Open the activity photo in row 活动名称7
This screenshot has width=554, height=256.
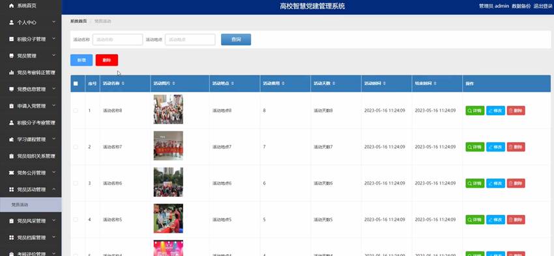coord(168,146)
